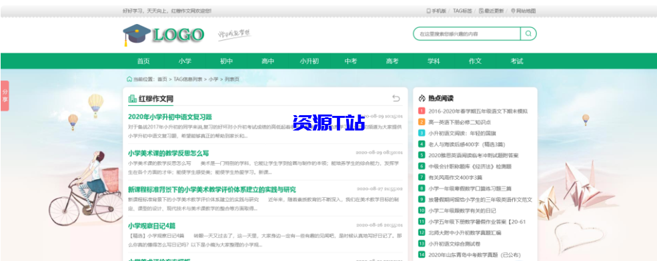The height and width of the screenshot is (261, 657).
Task: Click the 热点阅读 sidebar heading
Action: [x=441, y=99]
